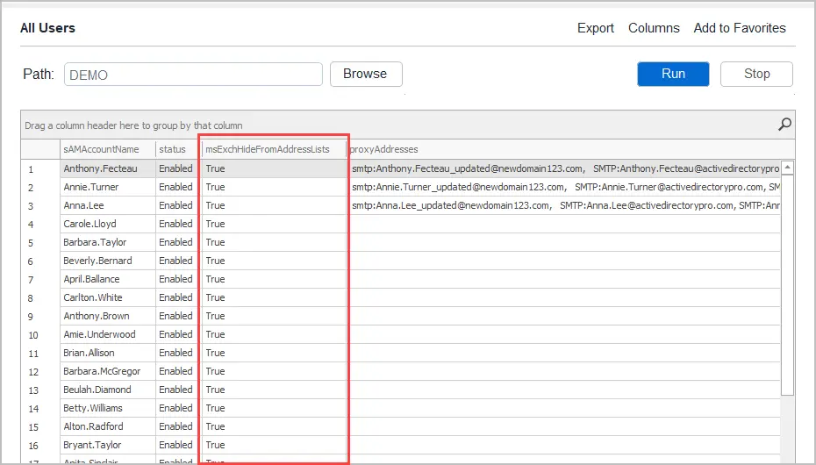Select the Carole.Lloyd cell

point(107,224)
